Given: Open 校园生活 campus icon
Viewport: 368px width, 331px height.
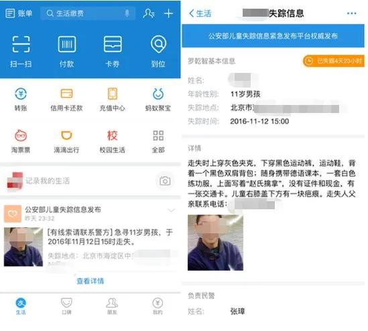Looking at the screenshot, I should tap(113, 135).
